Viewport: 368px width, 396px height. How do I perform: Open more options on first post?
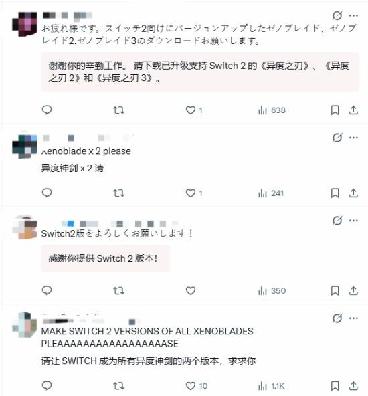[353, 15]
